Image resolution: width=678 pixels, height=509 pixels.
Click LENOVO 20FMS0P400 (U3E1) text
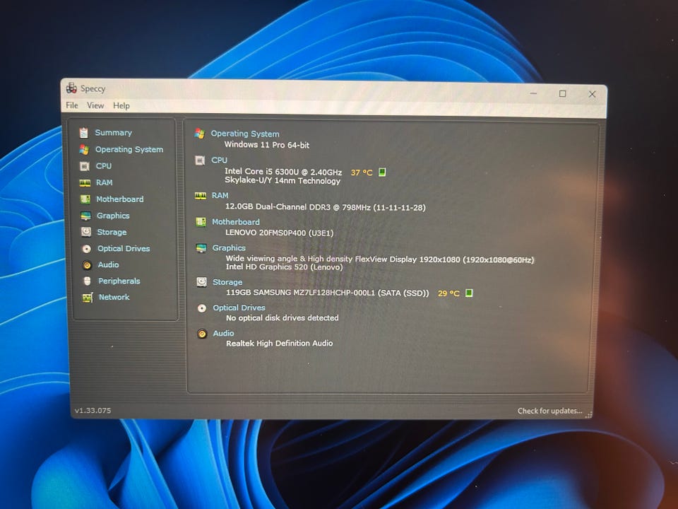280,233
